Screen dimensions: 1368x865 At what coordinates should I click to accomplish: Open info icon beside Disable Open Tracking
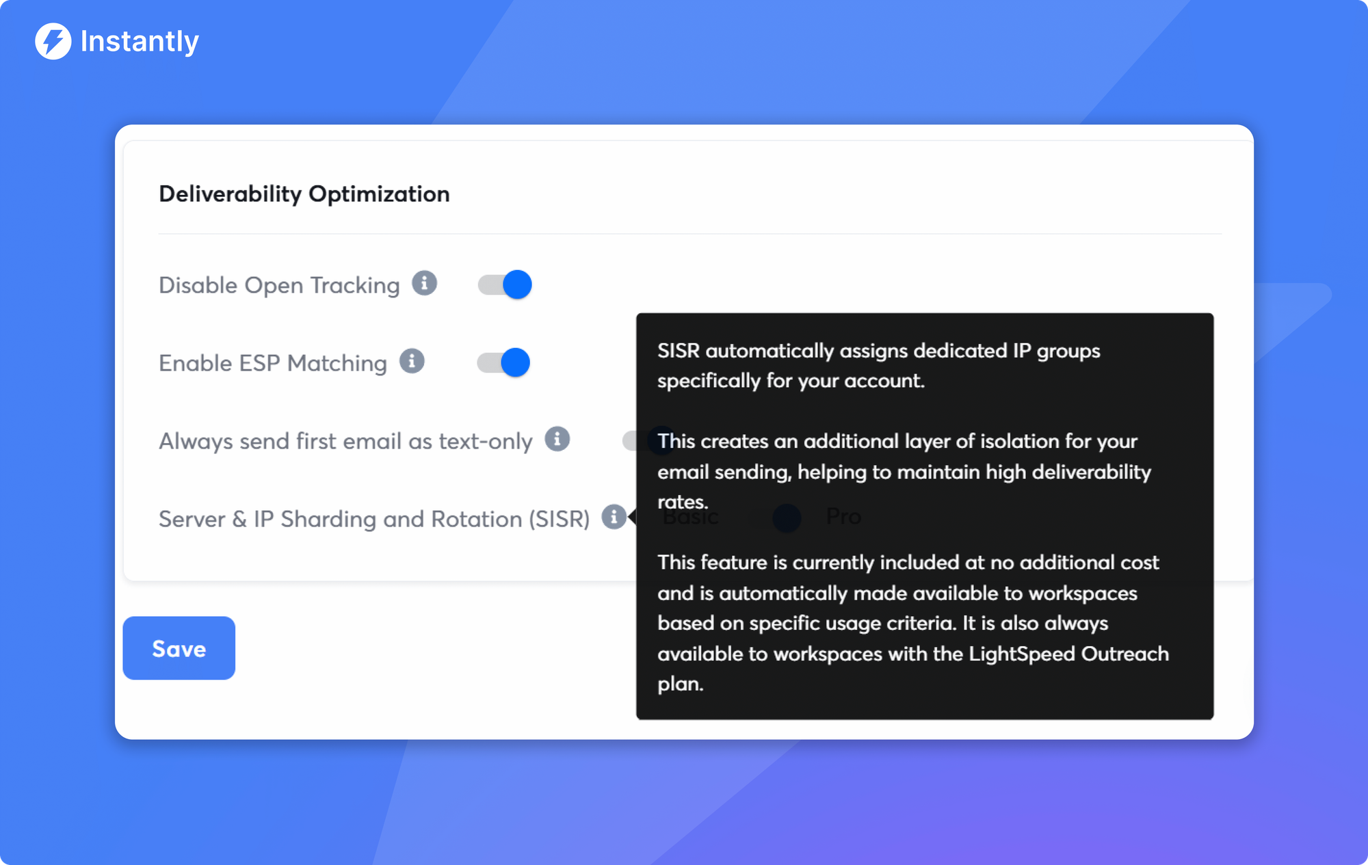click(424, 283)
